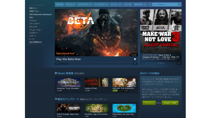Click the -10% discount badge on ARSLAN
The width and height of the screenshot is (211, 118).
click(x=115, y=91)
